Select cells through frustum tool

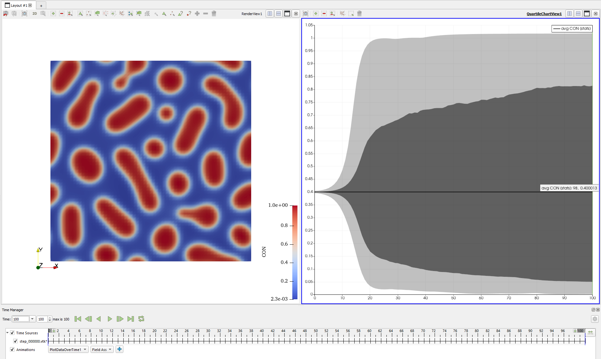click(x=97, y=13)
